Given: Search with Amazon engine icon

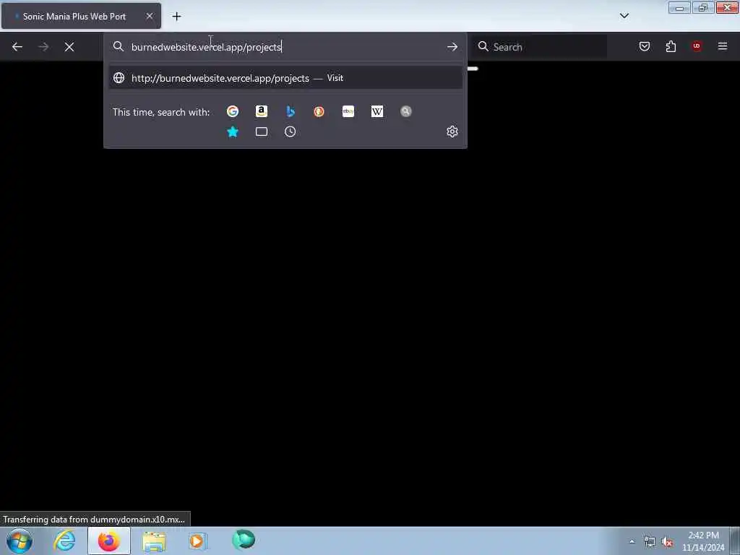Looking at the screenshot, I should pos(261,111).
